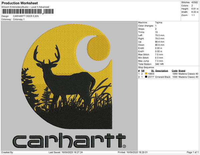The image size is (200, 155).
Task: Click the Zoom 1:1 value
Action: pos(193,15)
